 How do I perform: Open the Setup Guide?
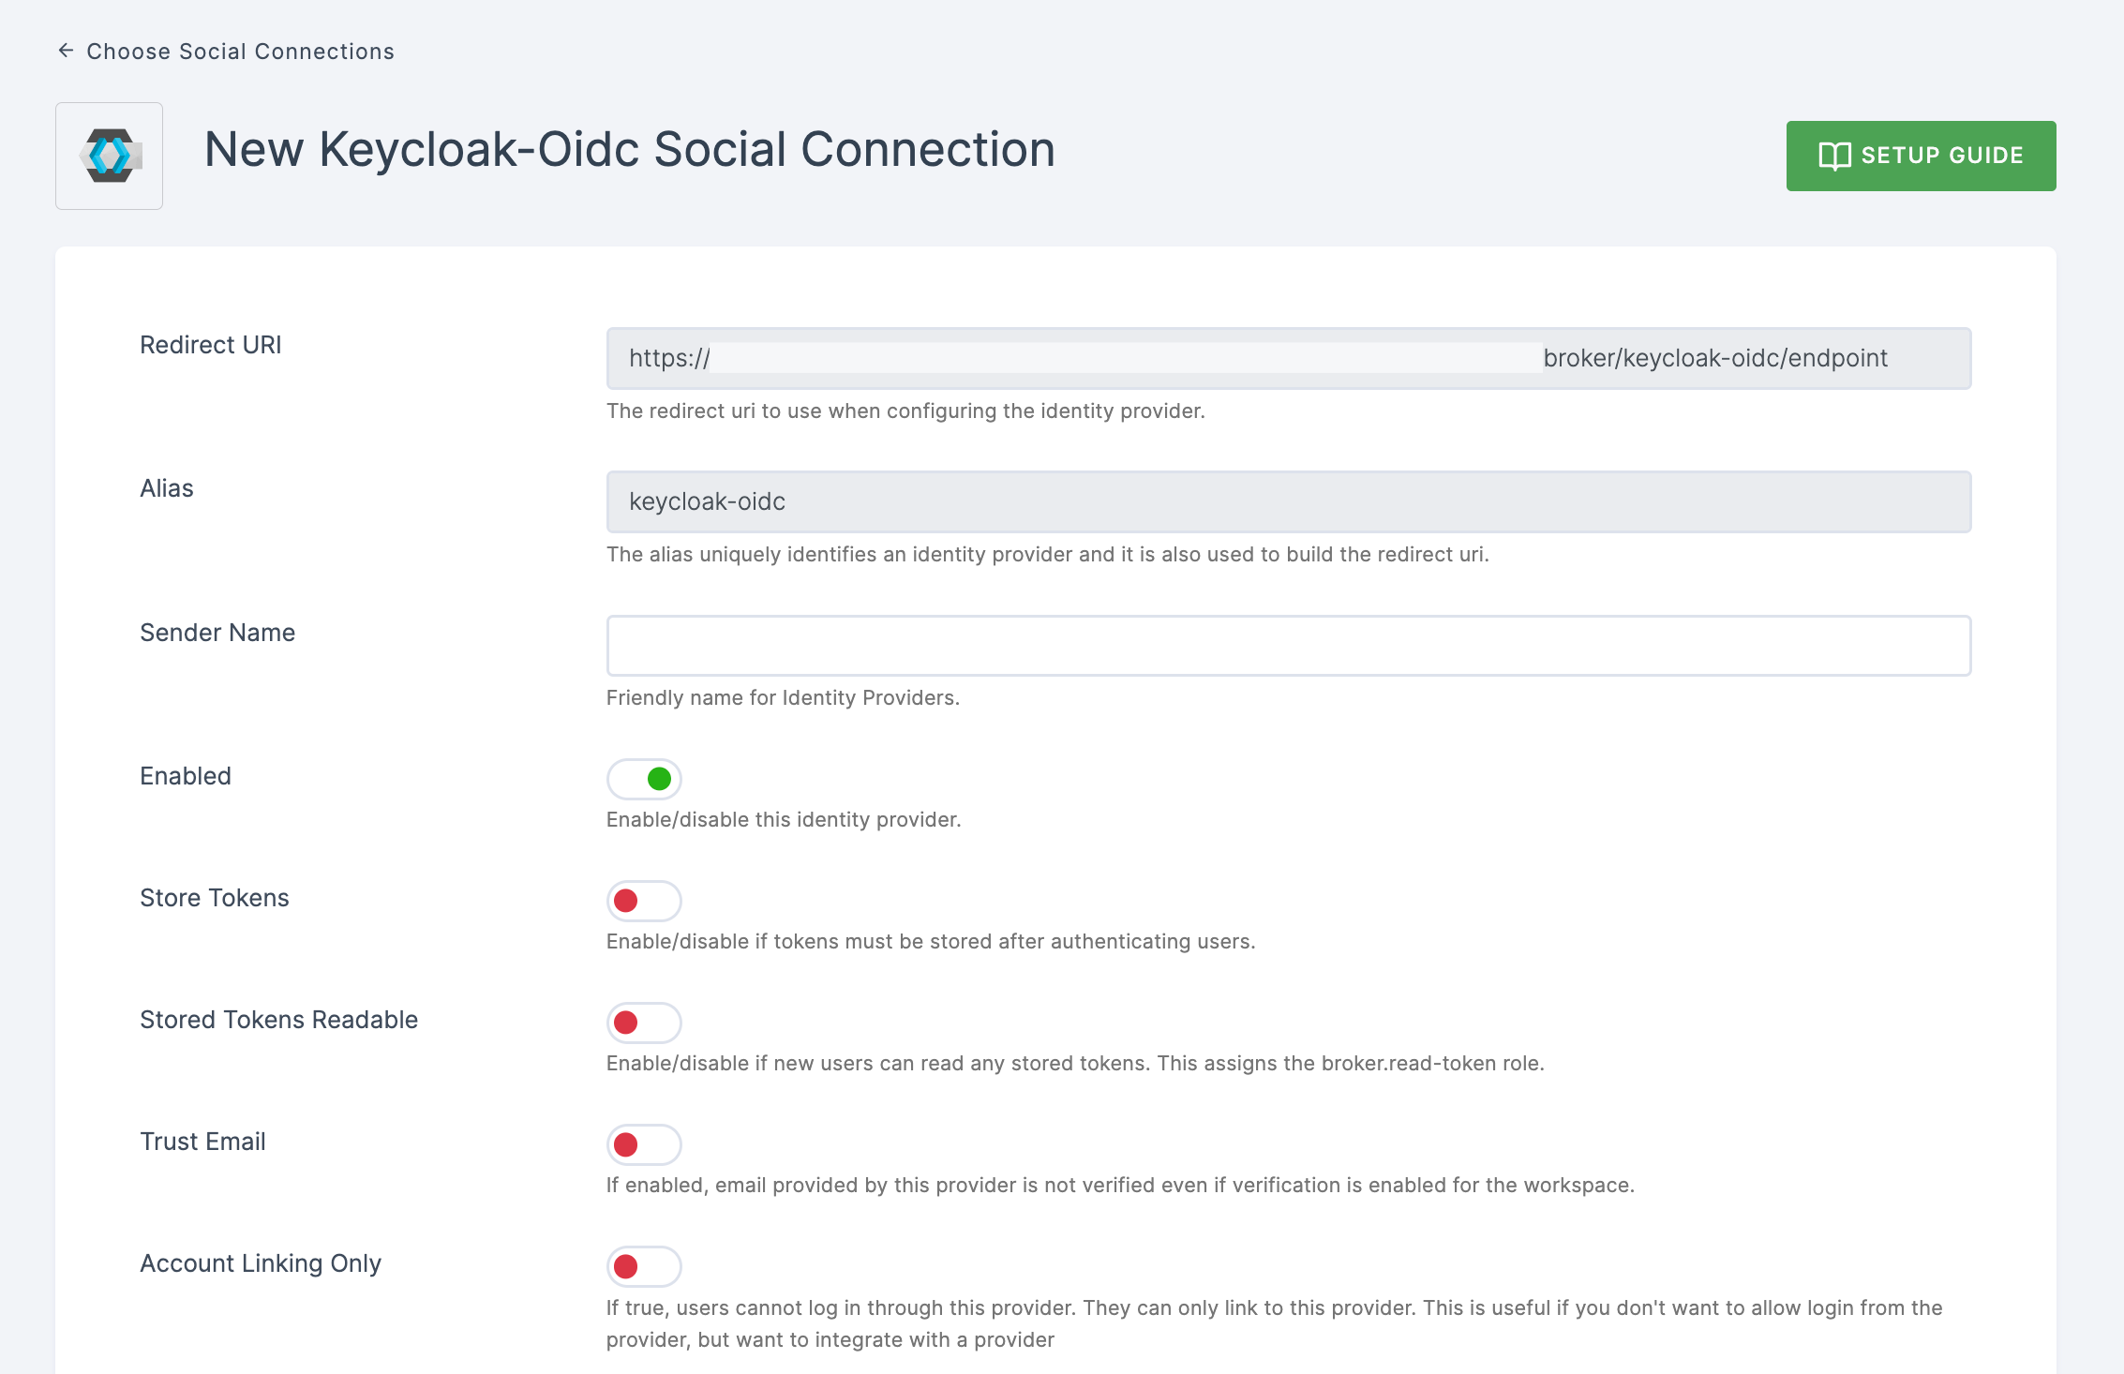coord(1921,156)
